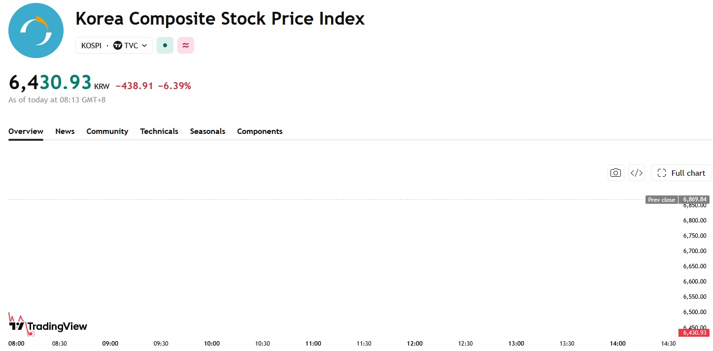Open the Full chart button
This screenshot has height=351, width=713.
(x=681, y=173)
